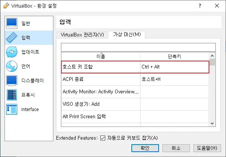The height and width of the screenshot is (157, 226).
Task: Click the 단축키 column header
Action: pyautogui.click(x=175, y=56)
